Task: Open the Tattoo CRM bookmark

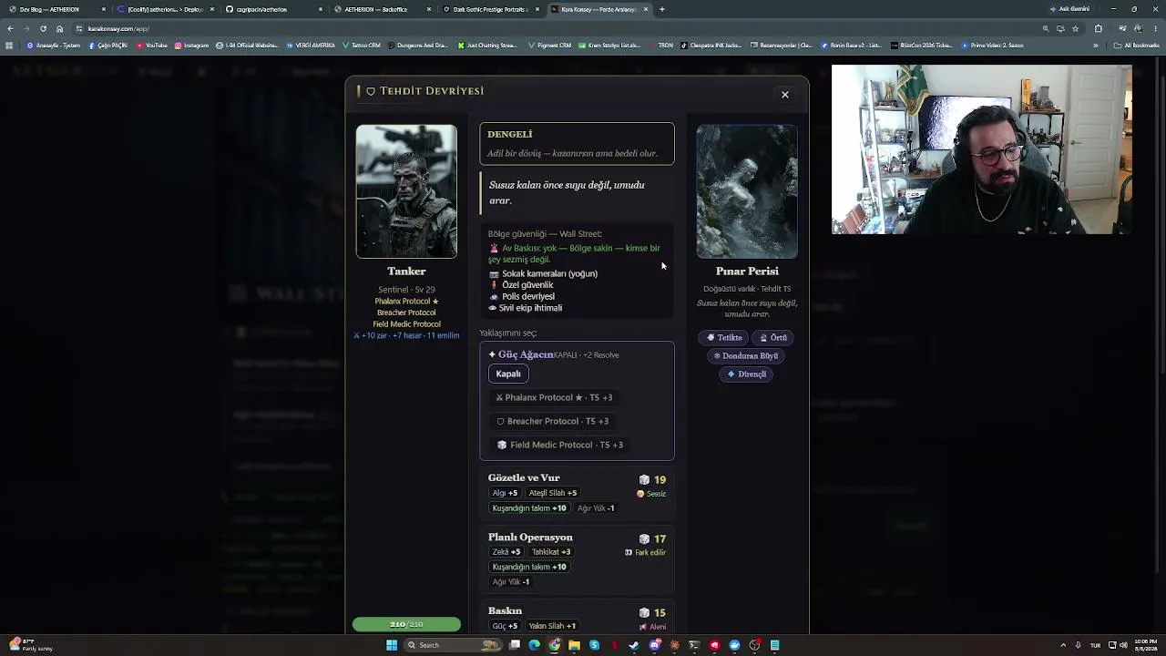Action: [x=362, y=45]
